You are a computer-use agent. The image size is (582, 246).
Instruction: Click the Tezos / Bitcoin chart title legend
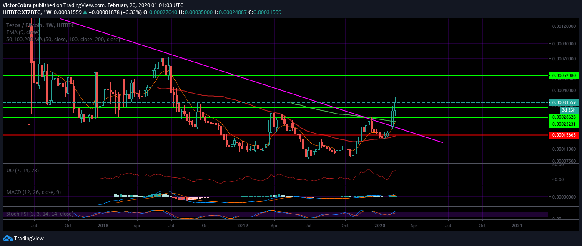click(40, 25)
